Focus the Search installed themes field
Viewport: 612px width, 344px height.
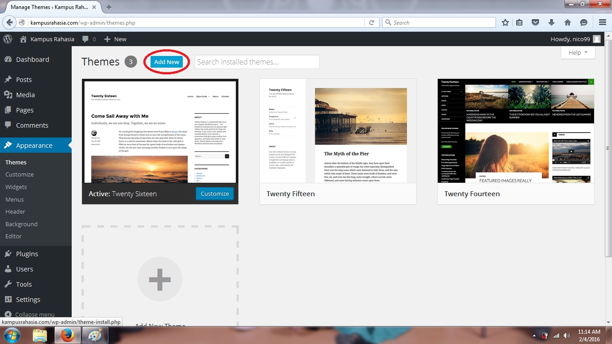257,62
